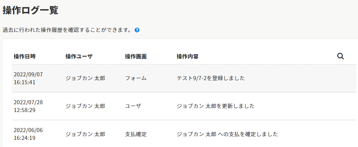
Task: Click the ユーザ screen cell in second row
Action: coord(133,106)
